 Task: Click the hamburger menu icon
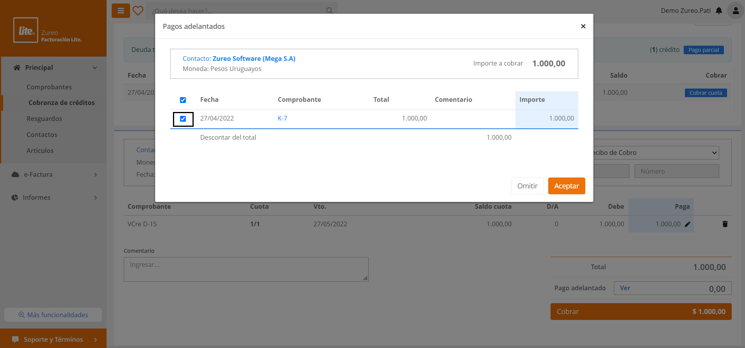click(x=121, y=11)
